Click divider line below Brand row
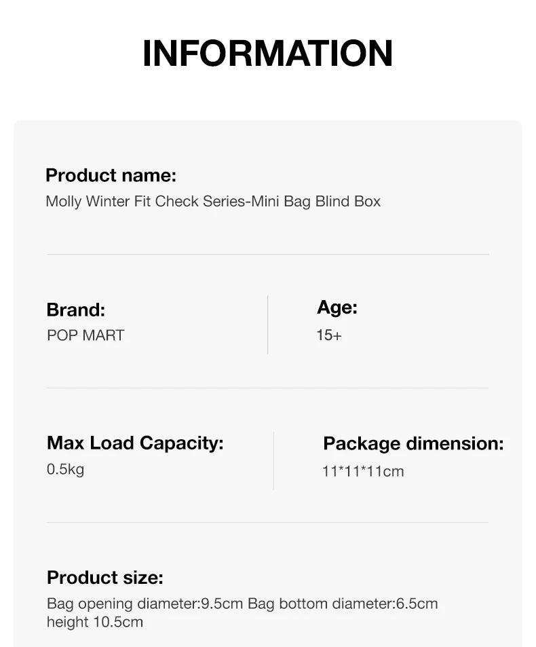The height and width of the screenshot is (647, 536). [x=267, y=388]
